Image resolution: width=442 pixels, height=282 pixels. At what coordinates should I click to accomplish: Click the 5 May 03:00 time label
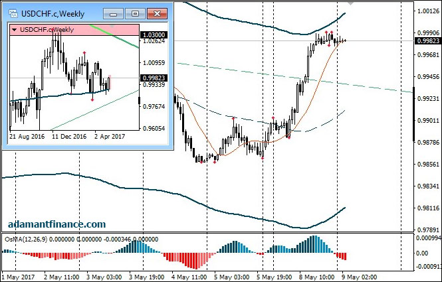tap(232, 277)
